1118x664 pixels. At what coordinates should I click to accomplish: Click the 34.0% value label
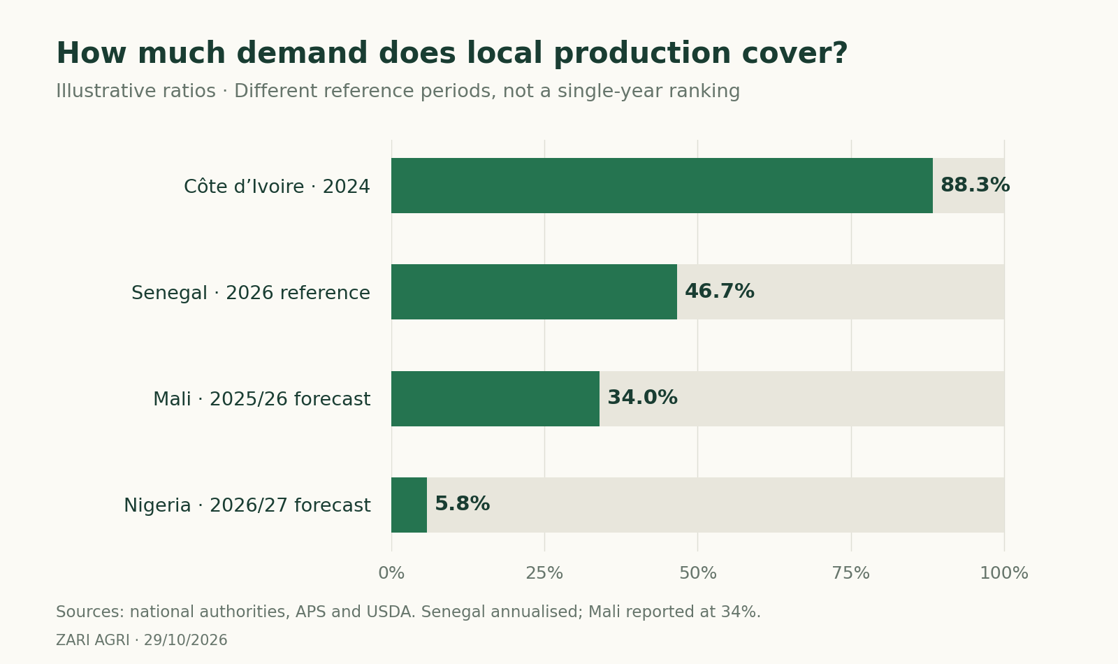click(x=642, y=398)
